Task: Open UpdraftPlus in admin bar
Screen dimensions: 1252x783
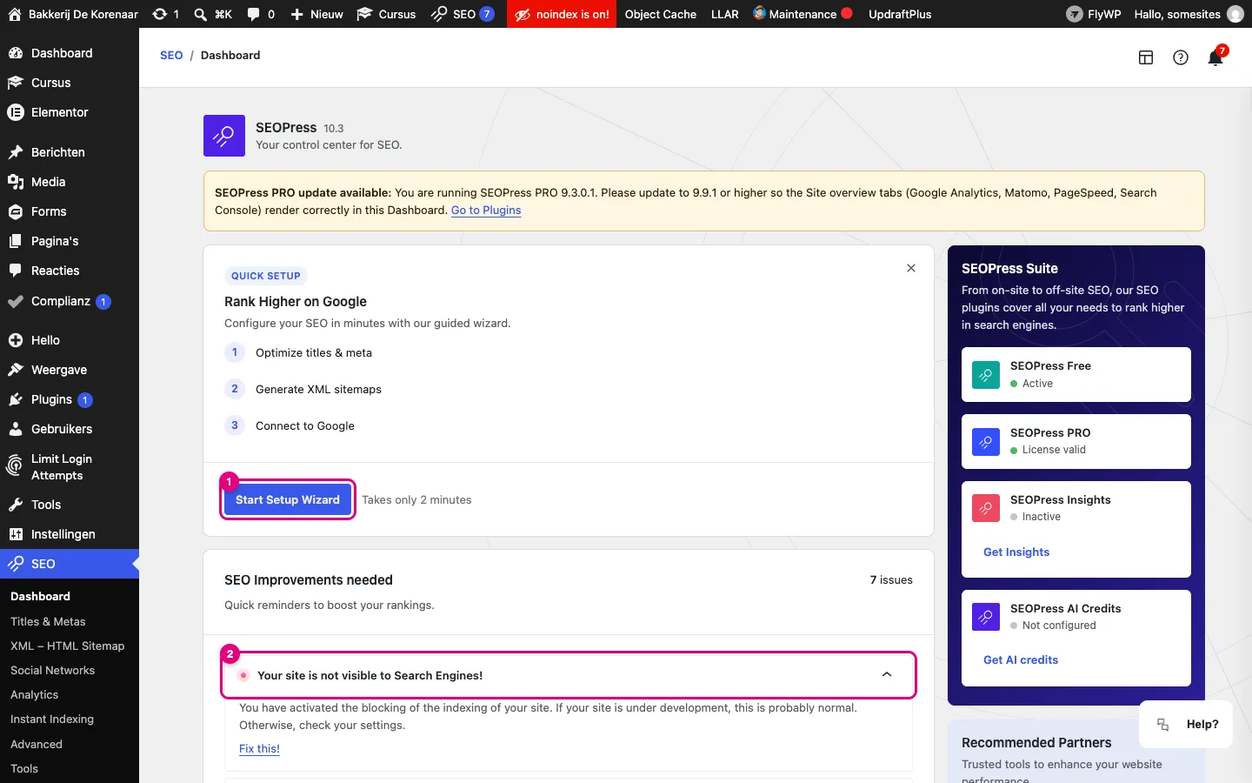Action: click(900, 14)
